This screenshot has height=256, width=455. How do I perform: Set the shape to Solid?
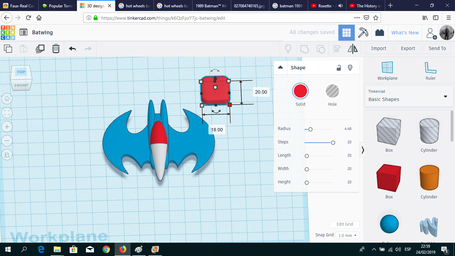pos(300,91)
